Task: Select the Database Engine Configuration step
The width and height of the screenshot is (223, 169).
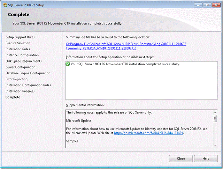Action: pyautogui.click(x=28, y=73)
